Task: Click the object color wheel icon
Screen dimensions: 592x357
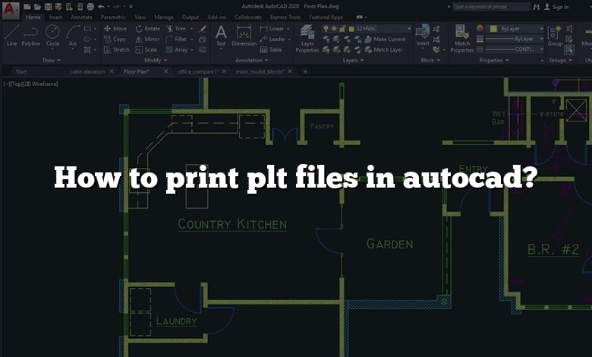Action: [x=480, y=29]
